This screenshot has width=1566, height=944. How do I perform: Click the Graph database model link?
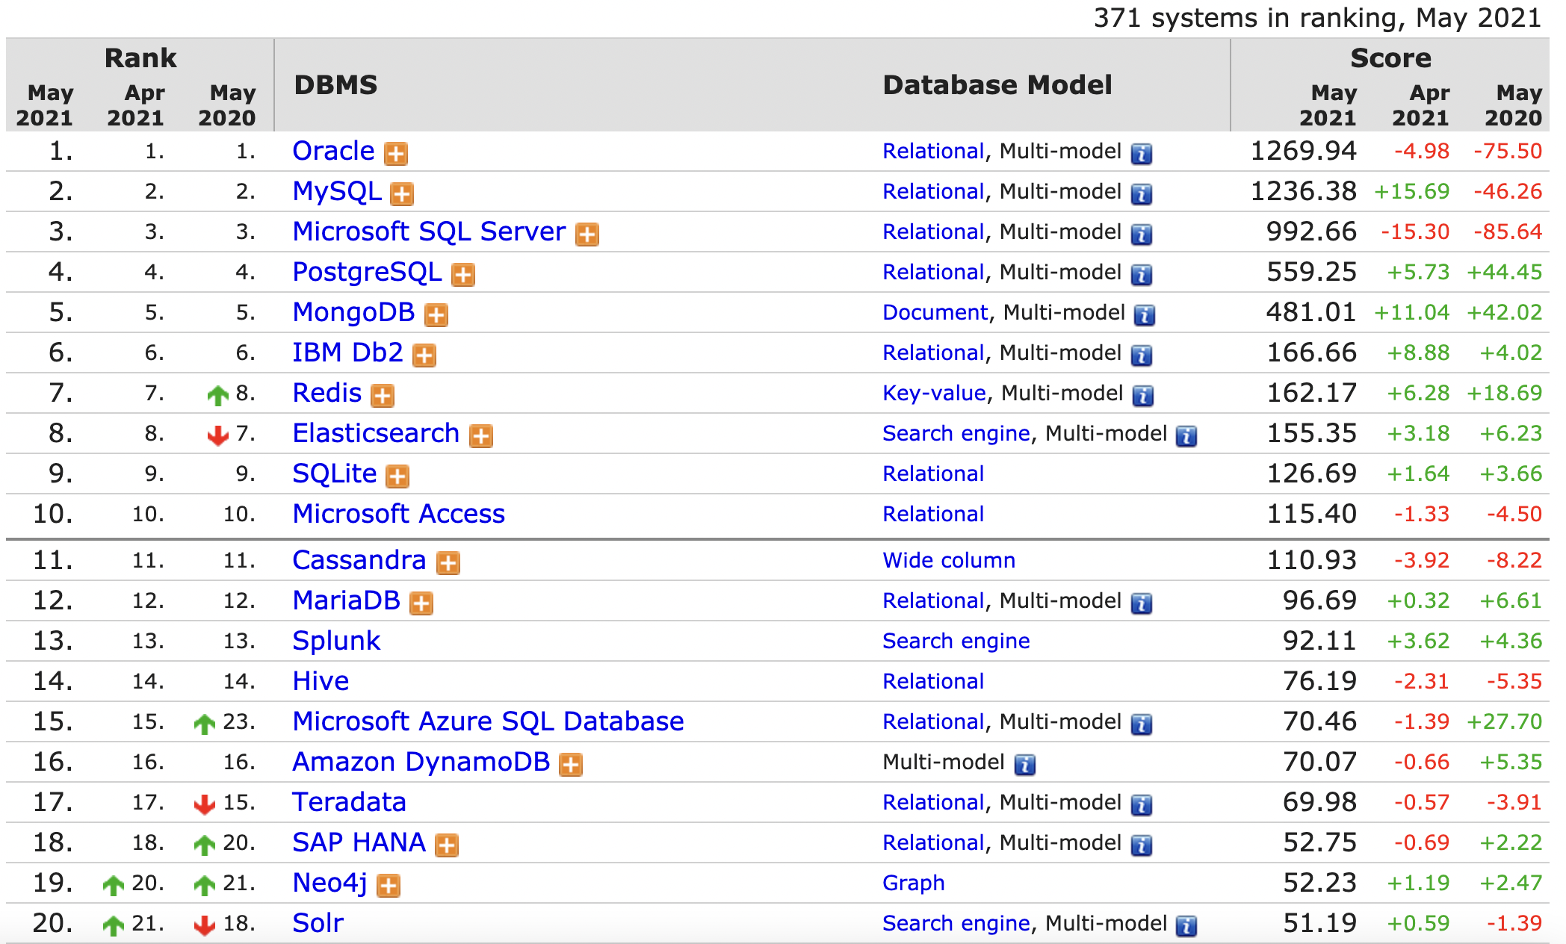(913, 883)
